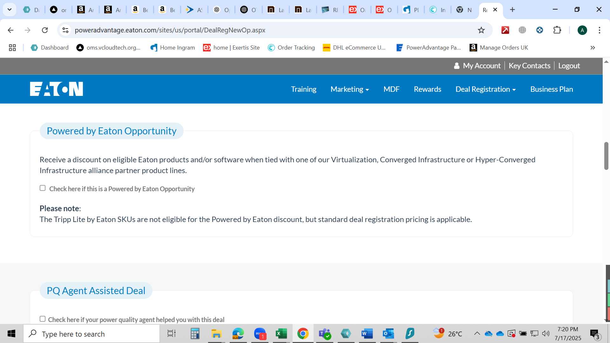
Task: Open DHL eCommerce bookmark
Action: point(354,48)
